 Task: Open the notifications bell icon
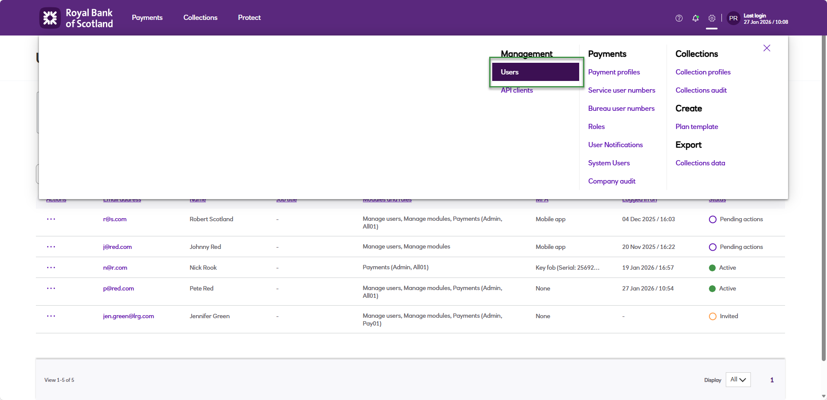696,18
